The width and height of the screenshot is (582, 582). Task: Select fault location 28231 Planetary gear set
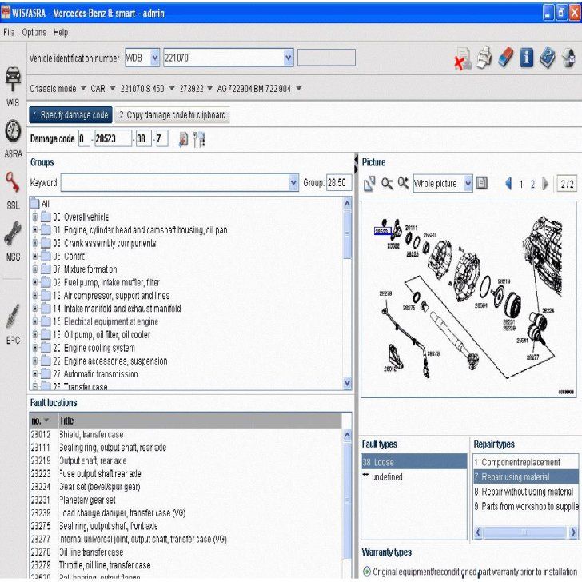coord(185,500)
